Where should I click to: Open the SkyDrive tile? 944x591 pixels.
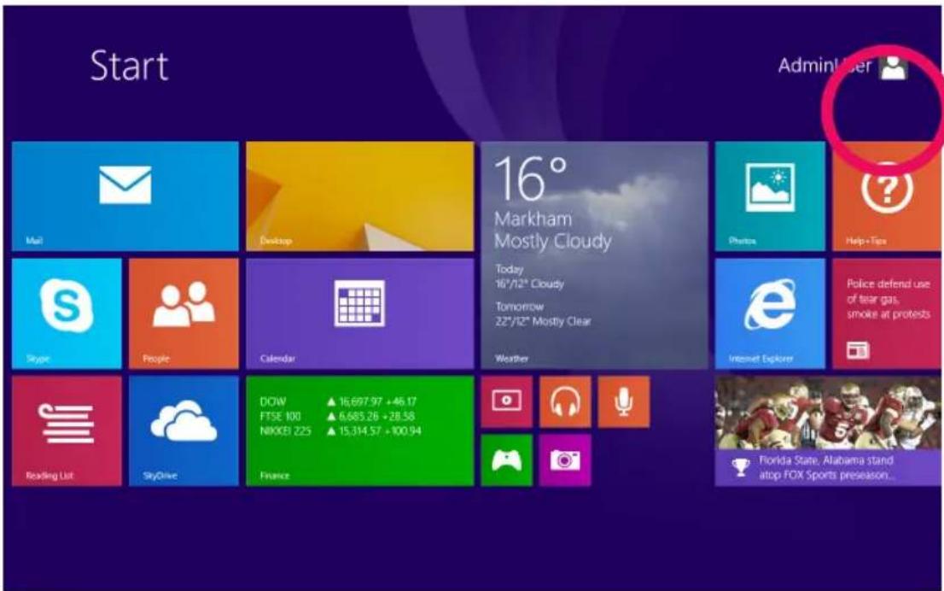tap(184, 431)
